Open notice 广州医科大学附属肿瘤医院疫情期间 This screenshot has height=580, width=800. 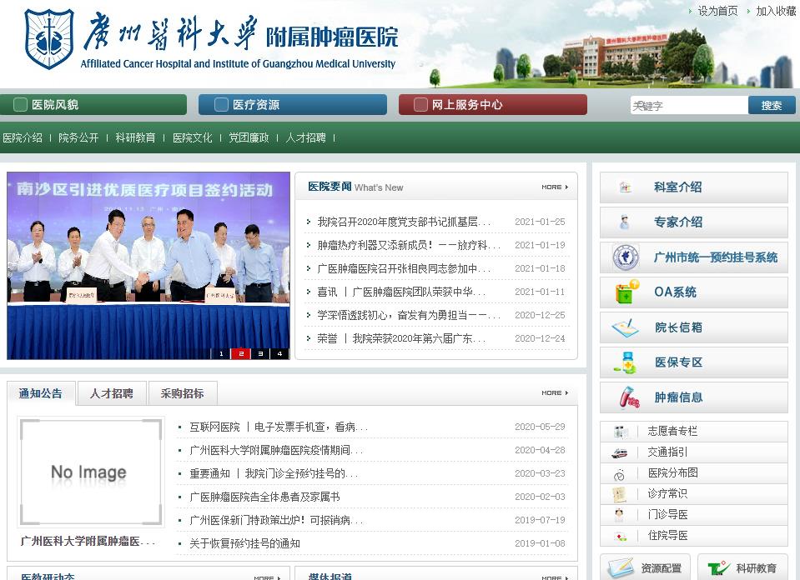point(276,451)
